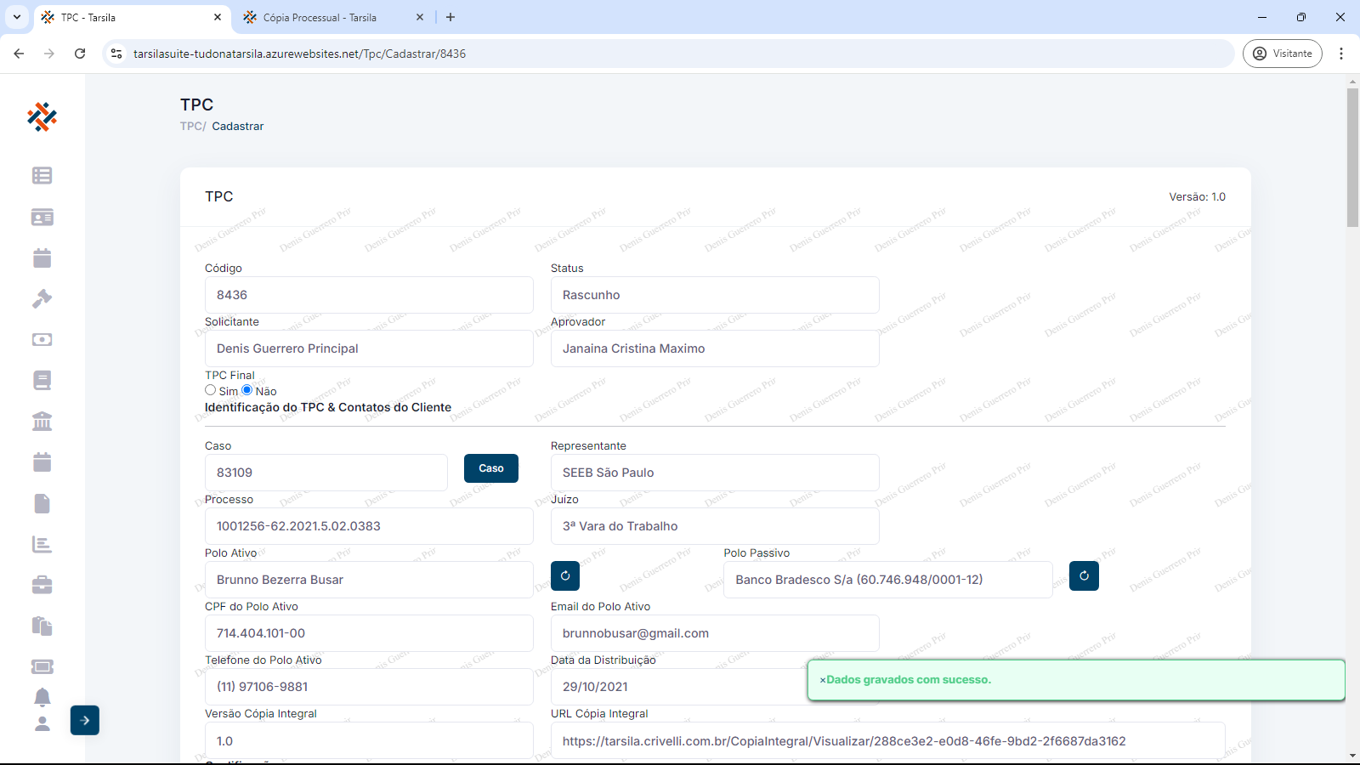This screenshot has width=1360, height=765.
Task: Click the Tarsila logo in the sidebar
Action: (42, 116)
